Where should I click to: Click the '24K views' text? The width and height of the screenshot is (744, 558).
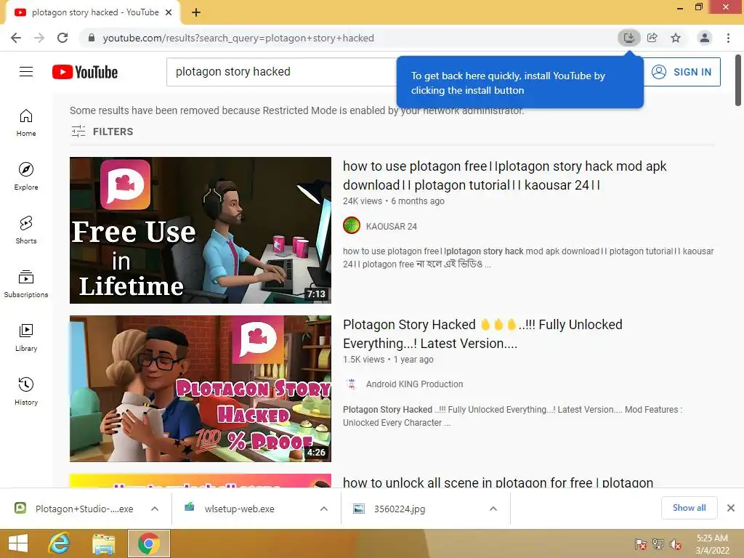[363, 201]
